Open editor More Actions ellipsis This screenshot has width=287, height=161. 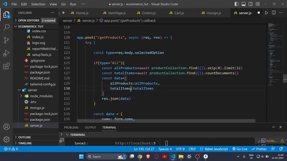281,13
